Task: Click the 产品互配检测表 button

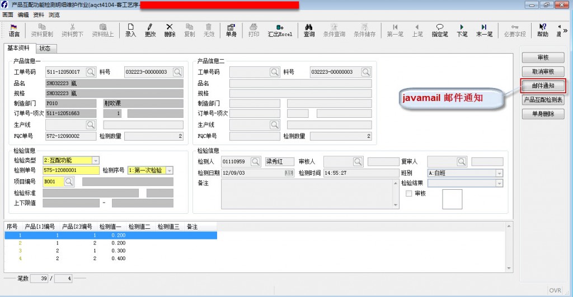Action: point(543,100)
